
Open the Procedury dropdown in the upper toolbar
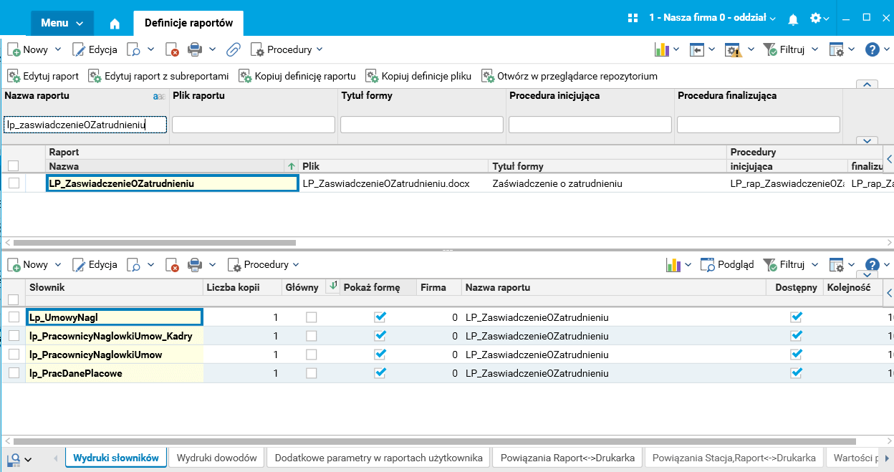[x=287, y=49]
